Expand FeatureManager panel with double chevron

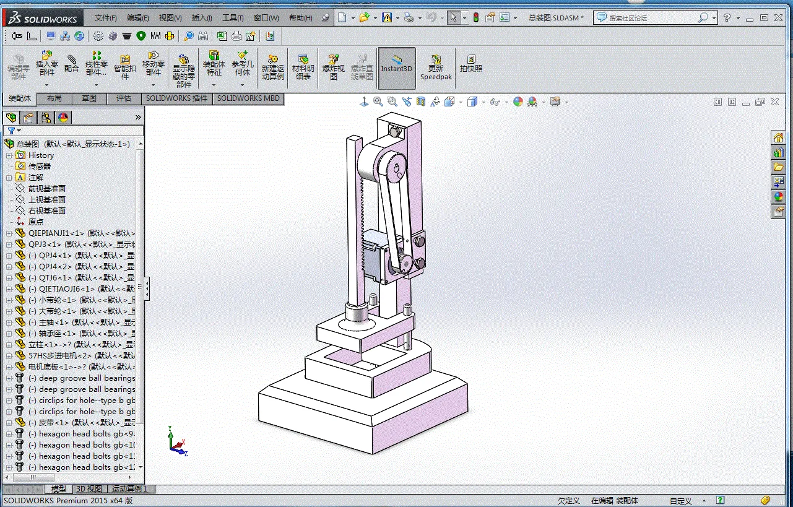pyautogui.click(x=138, y=117)
